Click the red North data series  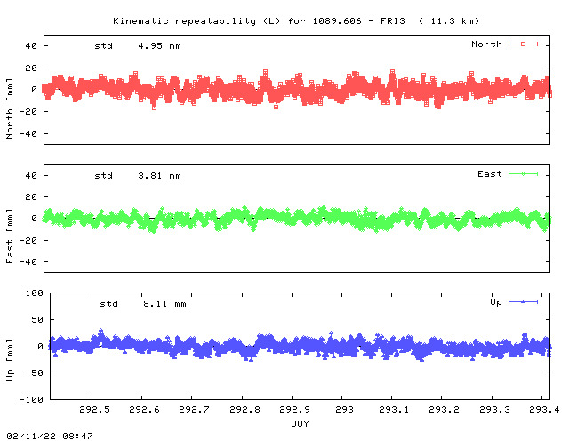click(297, 90)
